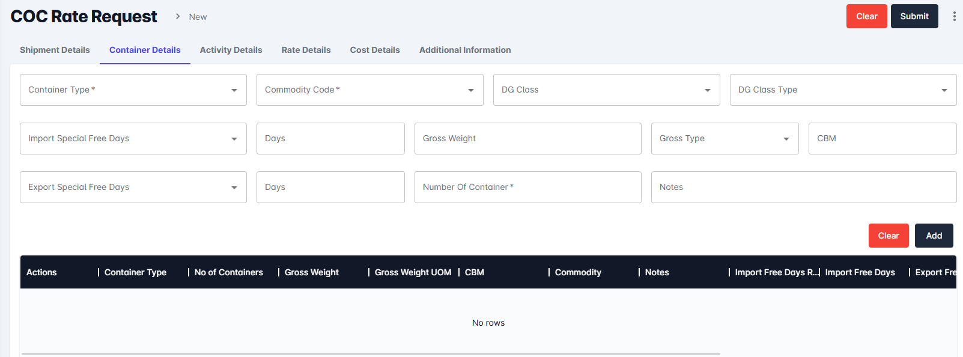This screenshot has width=963, height=357.
Task: Focus the Gross Weight input field
Action: point(527,139)
